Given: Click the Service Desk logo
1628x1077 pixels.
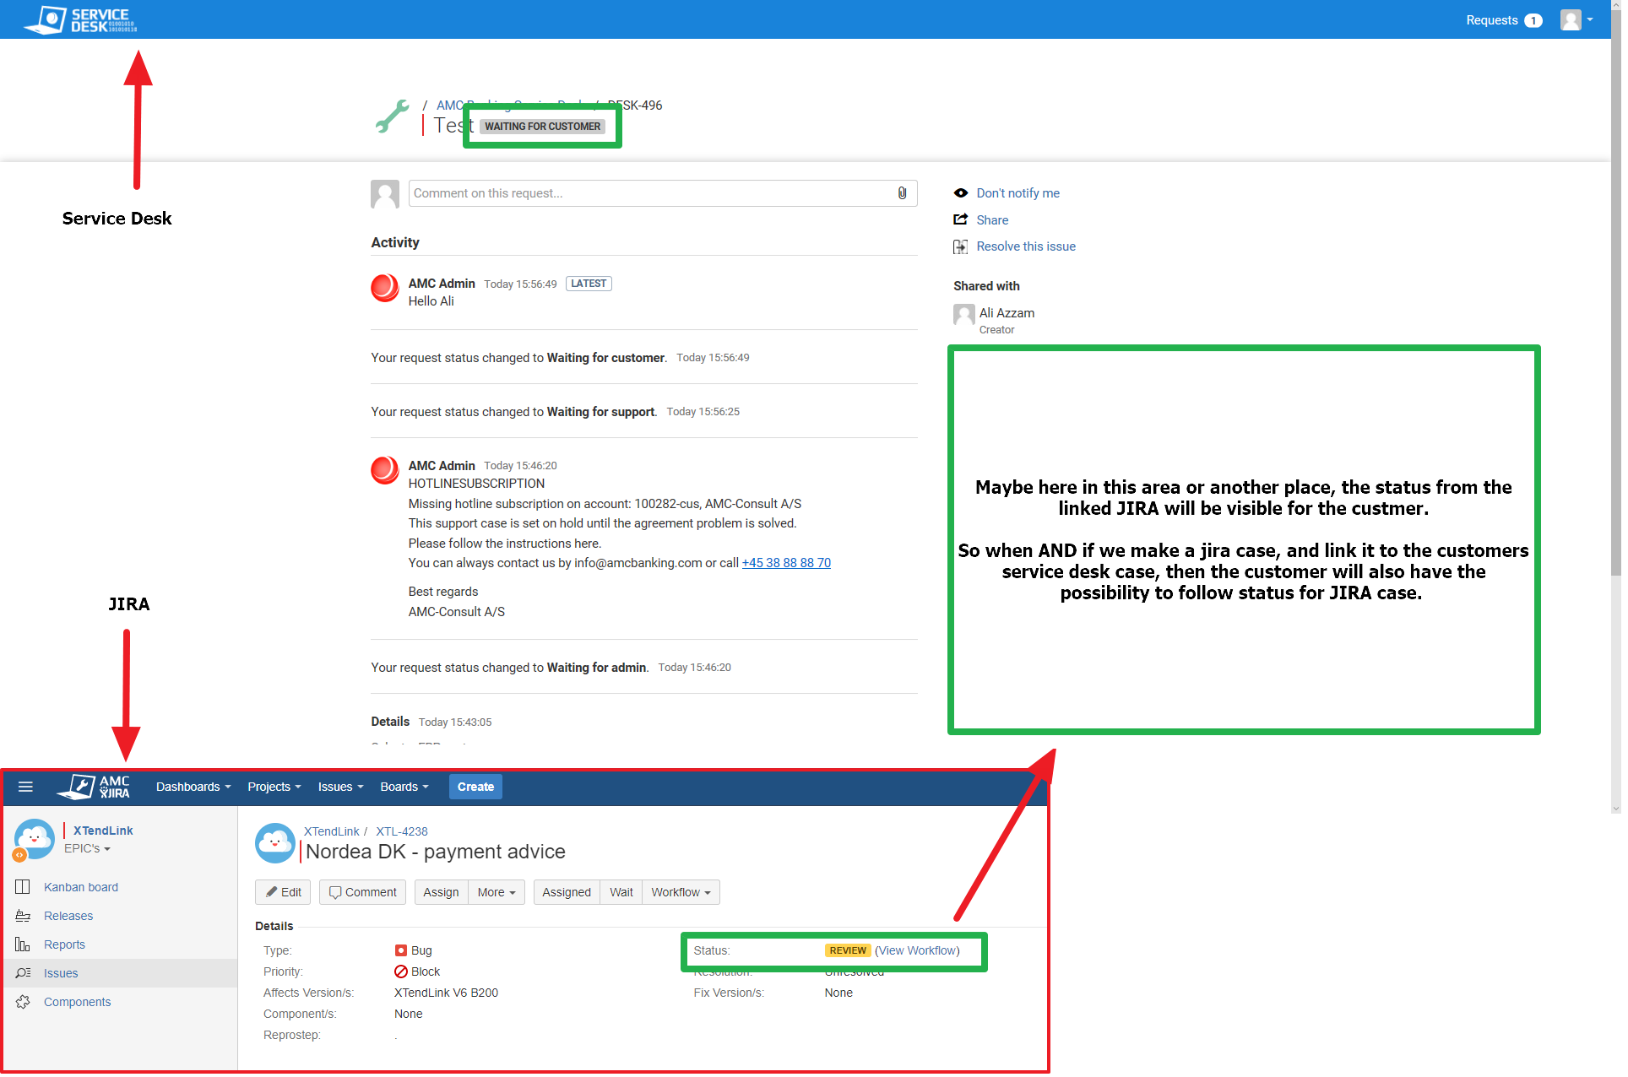Looking at the screenshot, I should click(80, 19).
